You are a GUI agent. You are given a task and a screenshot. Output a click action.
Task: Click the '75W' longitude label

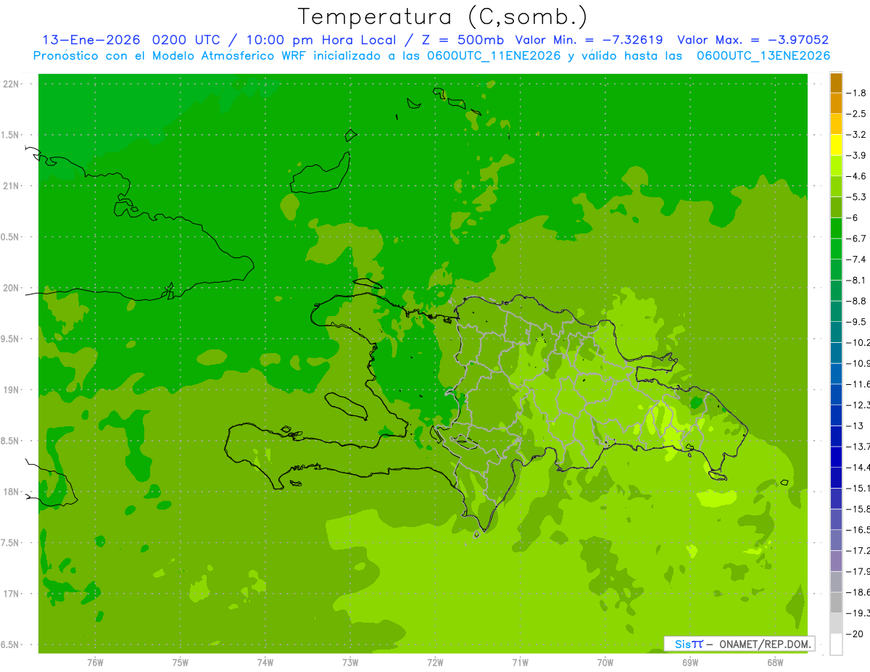click(x=181, y=663)
